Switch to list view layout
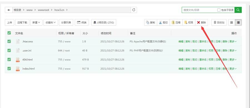The image size is (250, 108). tap(238, 22)
